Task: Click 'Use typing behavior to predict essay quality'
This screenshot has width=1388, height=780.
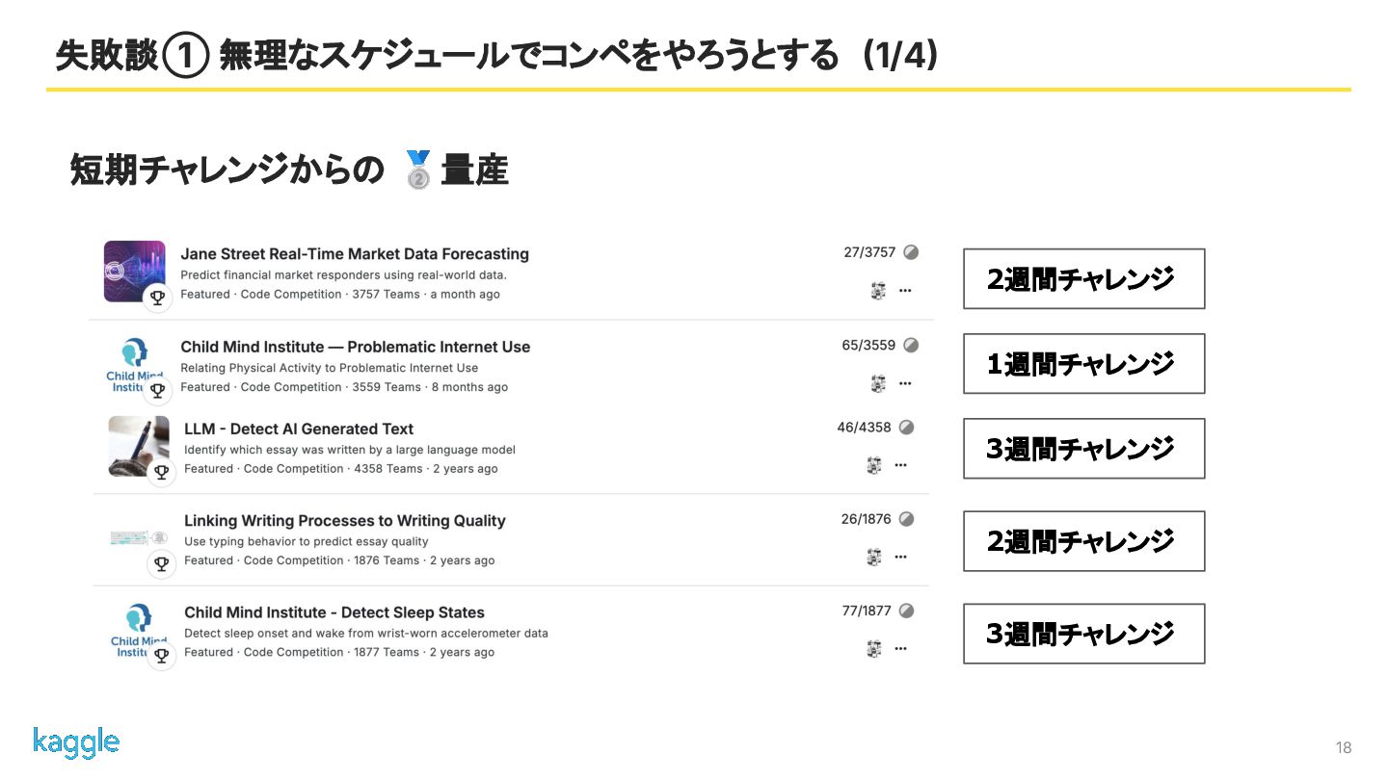Action: [x=307, y=541]
